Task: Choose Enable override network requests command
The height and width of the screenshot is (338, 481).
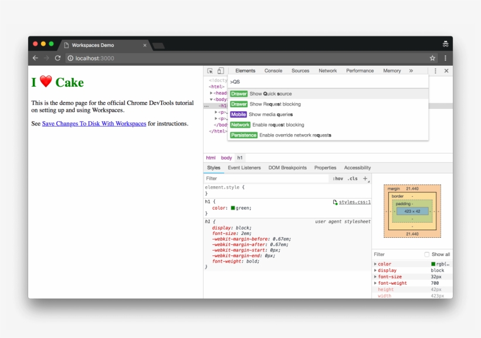Action: 328,135
